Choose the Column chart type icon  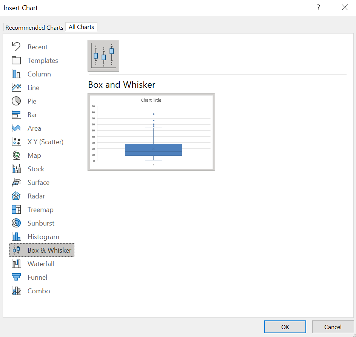click(x=16, y=74)
